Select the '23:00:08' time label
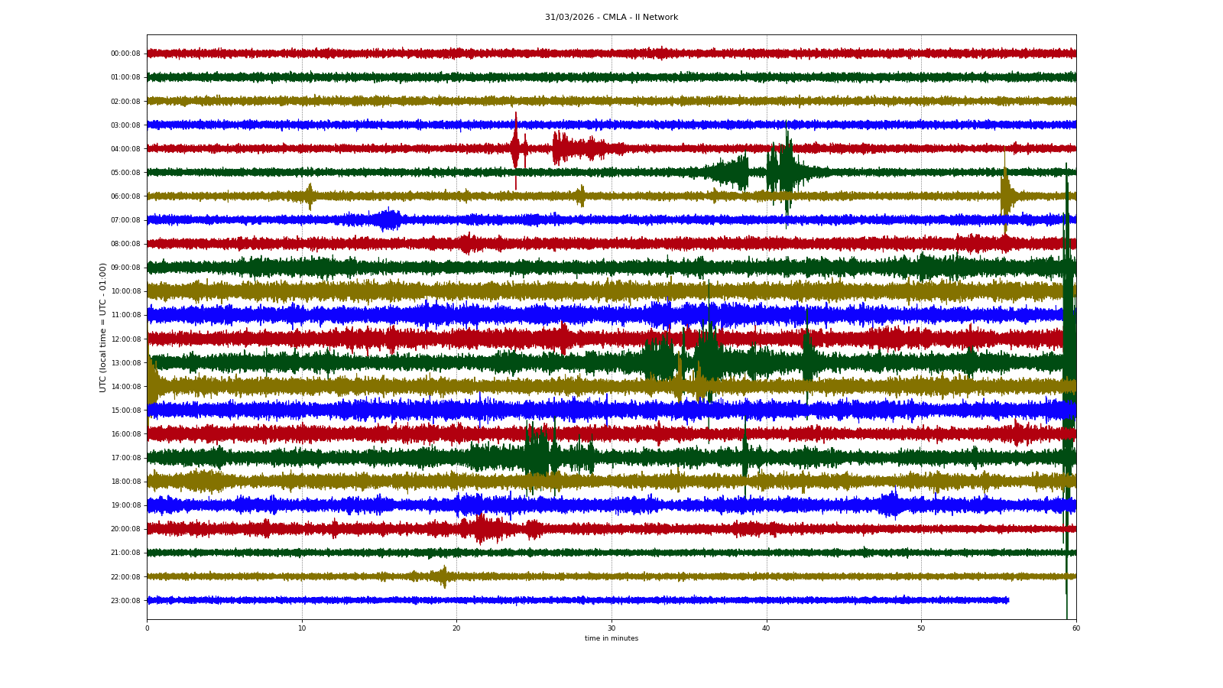1223x688 pixels. (125, 601)
